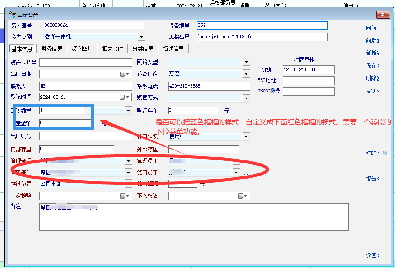Switch to the 资产图片 tab

[82, 49]
